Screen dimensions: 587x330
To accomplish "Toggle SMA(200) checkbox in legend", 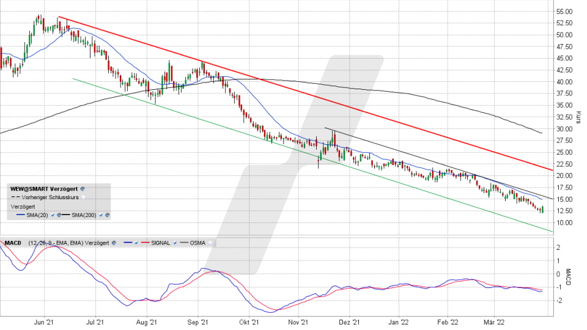I will pyautogui.click(x=101, y=215).
